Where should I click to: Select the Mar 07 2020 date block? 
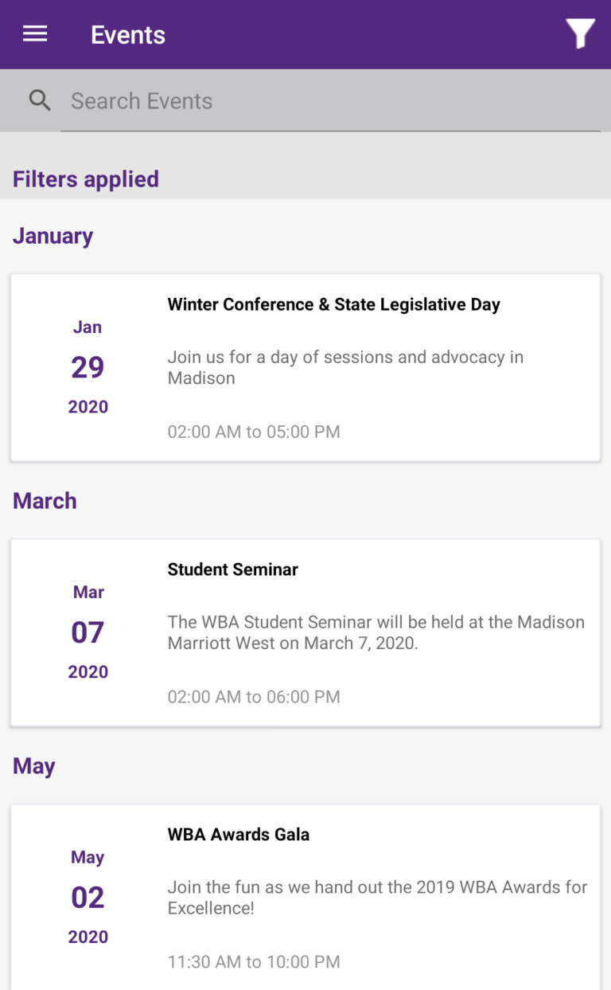(88, 632)
